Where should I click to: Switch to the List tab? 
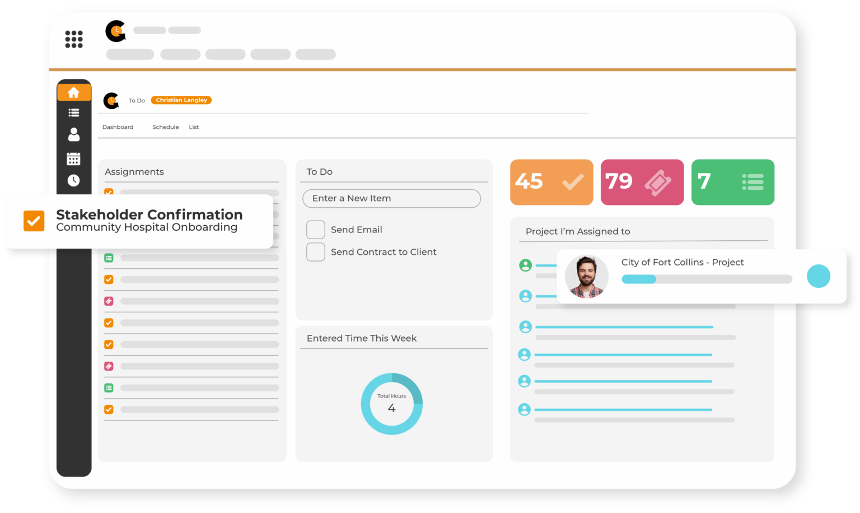point(194,127)
